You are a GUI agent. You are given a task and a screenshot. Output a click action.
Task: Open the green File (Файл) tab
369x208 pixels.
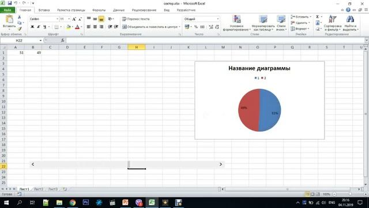7,10
